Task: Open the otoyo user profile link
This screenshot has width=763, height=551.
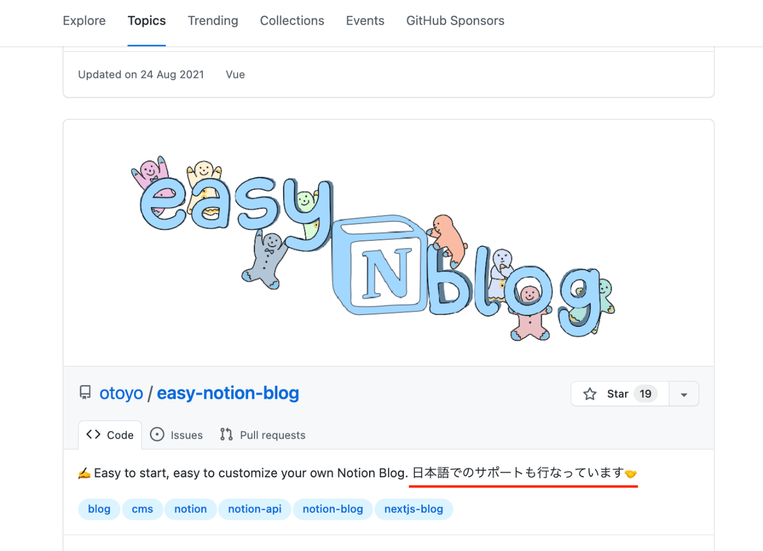Action: click(121, 393)
